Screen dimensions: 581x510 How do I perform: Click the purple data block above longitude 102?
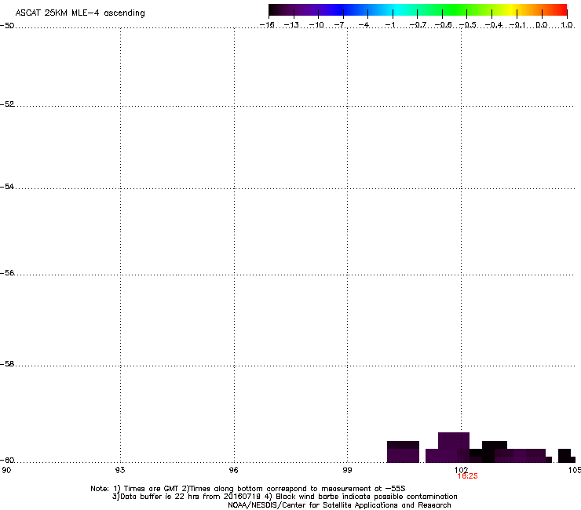tap(454, 441)
